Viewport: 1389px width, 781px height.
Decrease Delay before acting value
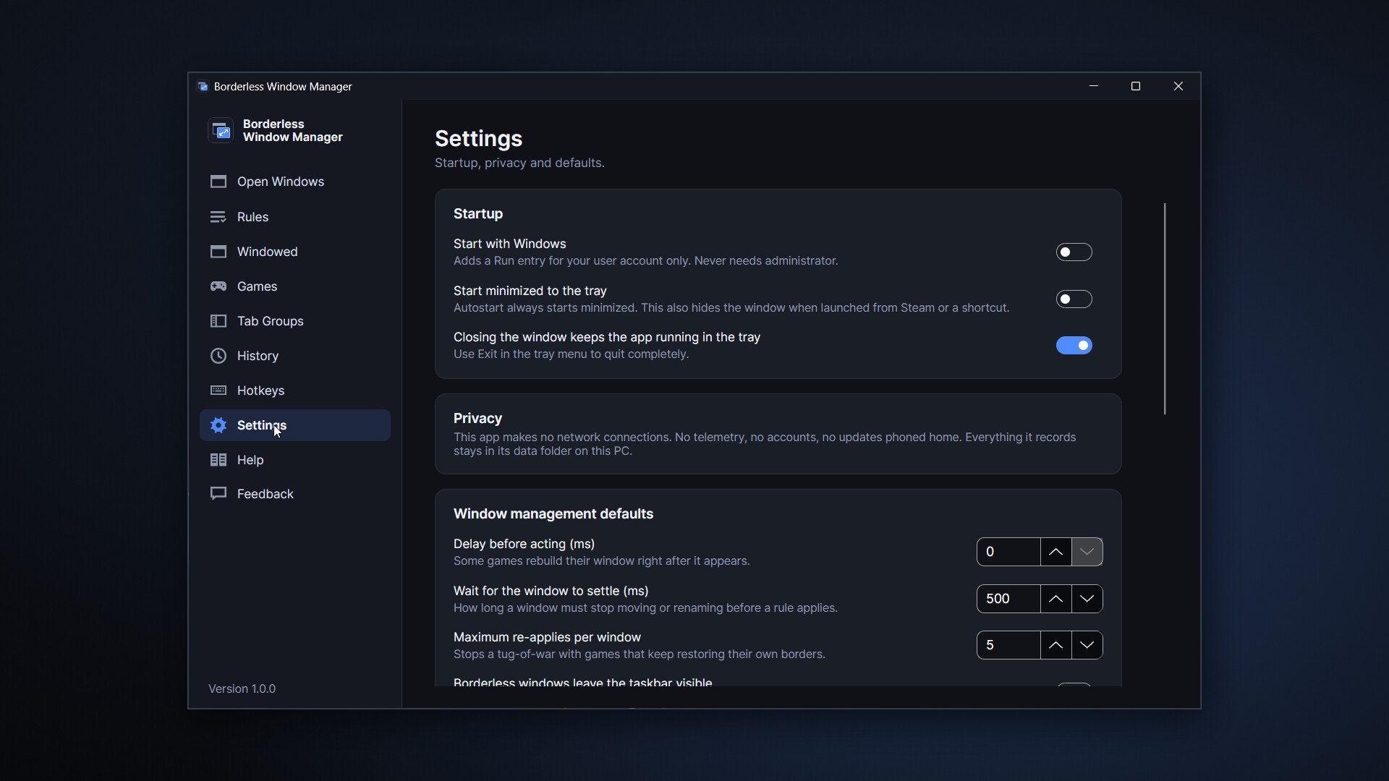pyautogui.click(x=1087, y=552)
